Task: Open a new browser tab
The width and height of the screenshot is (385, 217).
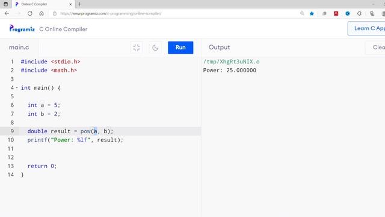Action: [79, 4]
